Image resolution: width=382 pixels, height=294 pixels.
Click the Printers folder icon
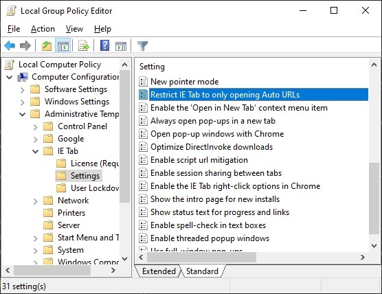point(48,213)
